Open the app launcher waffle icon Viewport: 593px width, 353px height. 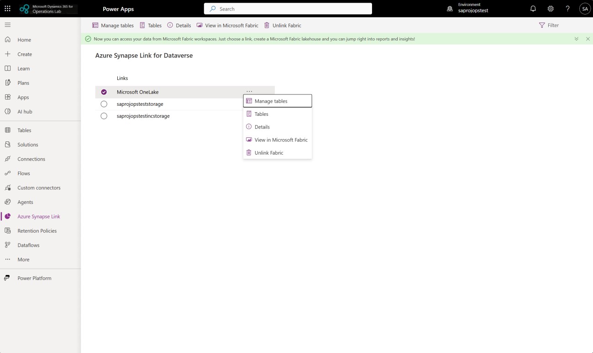7,9
